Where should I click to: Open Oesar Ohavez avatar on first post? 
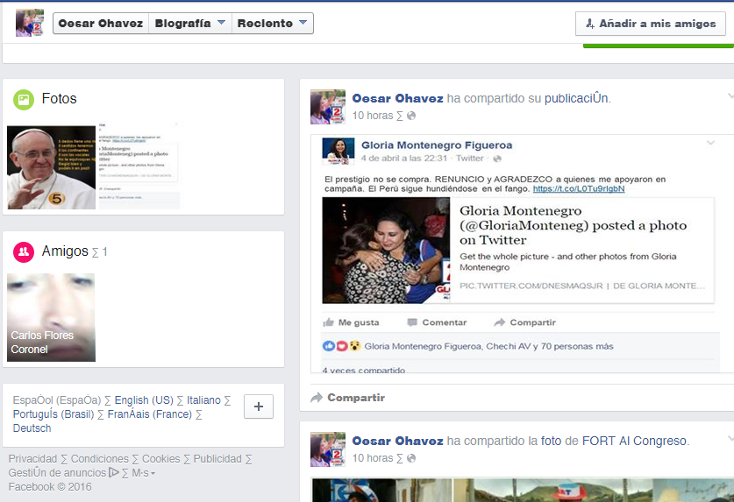point(328,107)
